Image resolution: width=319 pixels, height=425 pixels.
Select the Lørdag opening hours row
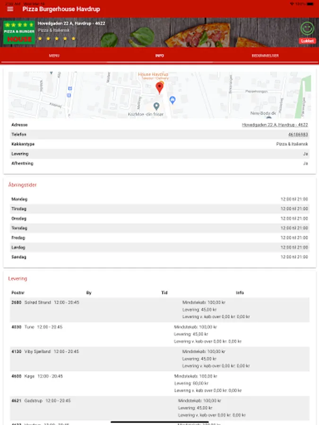160,247
